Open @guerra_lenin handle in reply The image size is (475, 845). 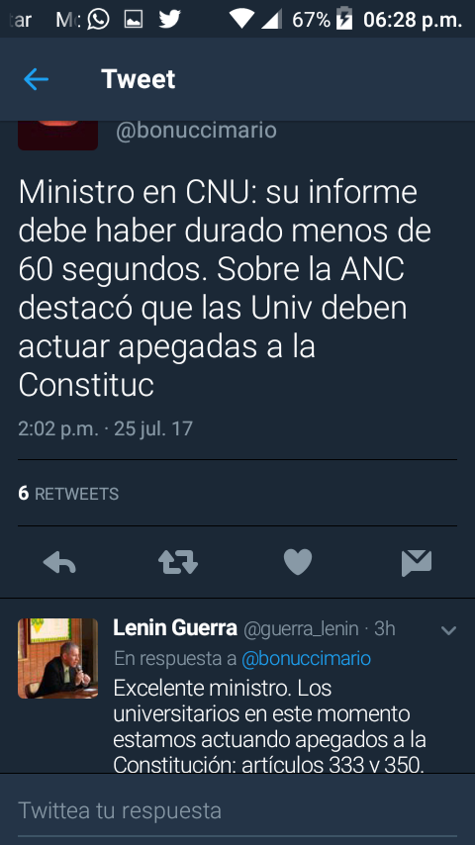(x=301, y=629)
